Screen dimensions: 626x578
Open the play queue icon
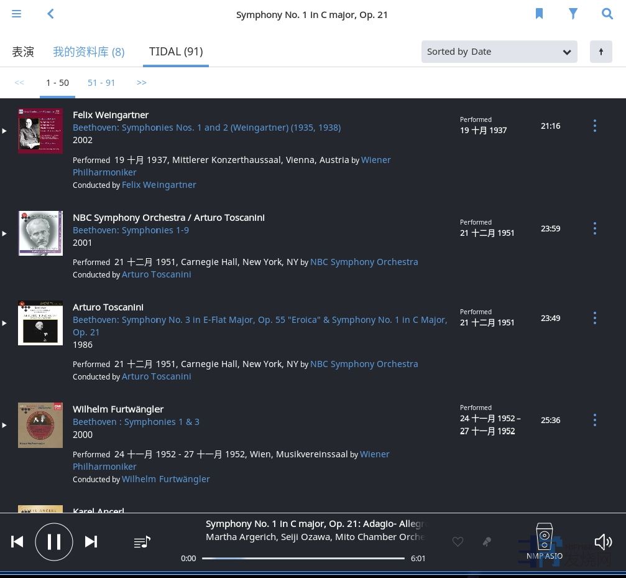142,542
